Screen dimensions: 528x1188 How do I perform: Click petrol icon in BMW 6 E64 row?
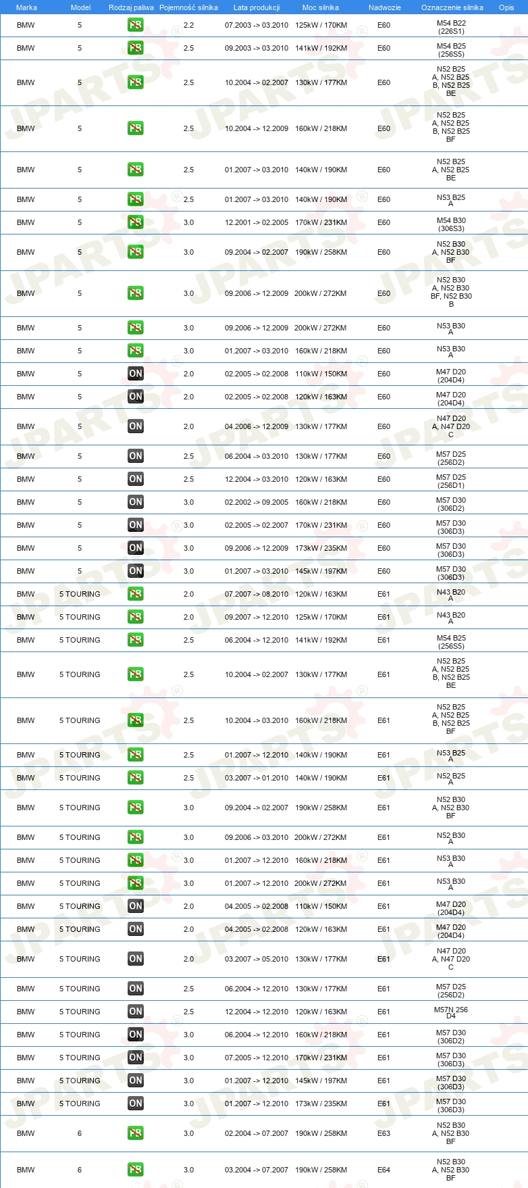[136, 1170]
